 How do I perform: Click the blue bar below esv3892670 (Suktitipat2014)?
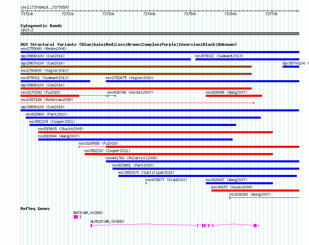coord(208,176)
